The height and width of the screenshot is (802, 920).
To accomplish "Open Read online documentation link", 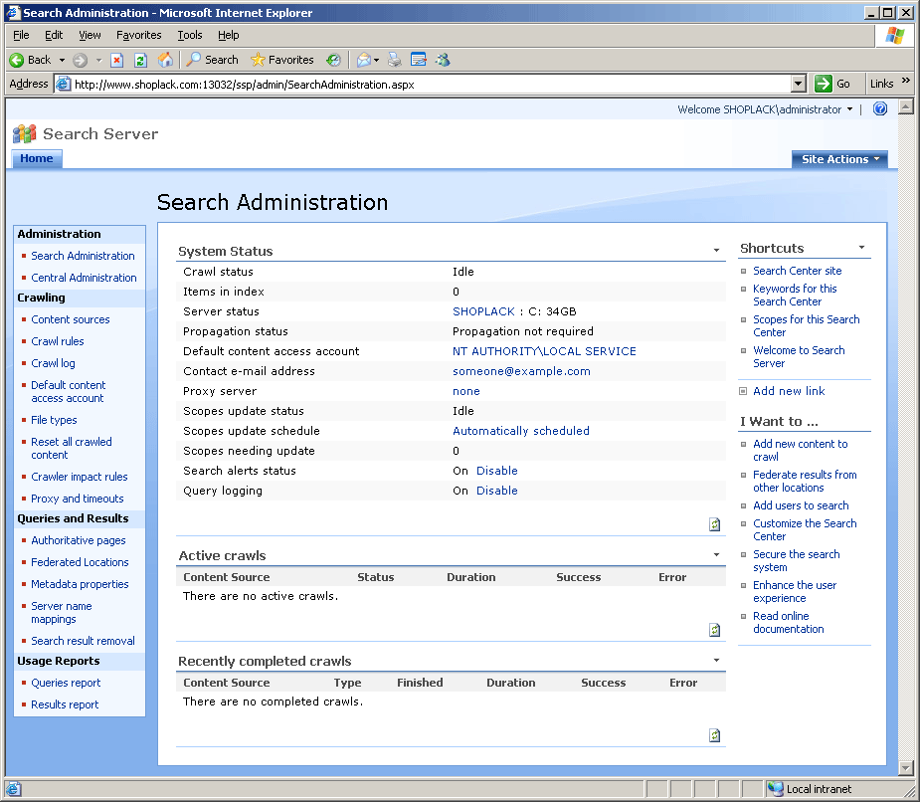I will coord(788,622).
